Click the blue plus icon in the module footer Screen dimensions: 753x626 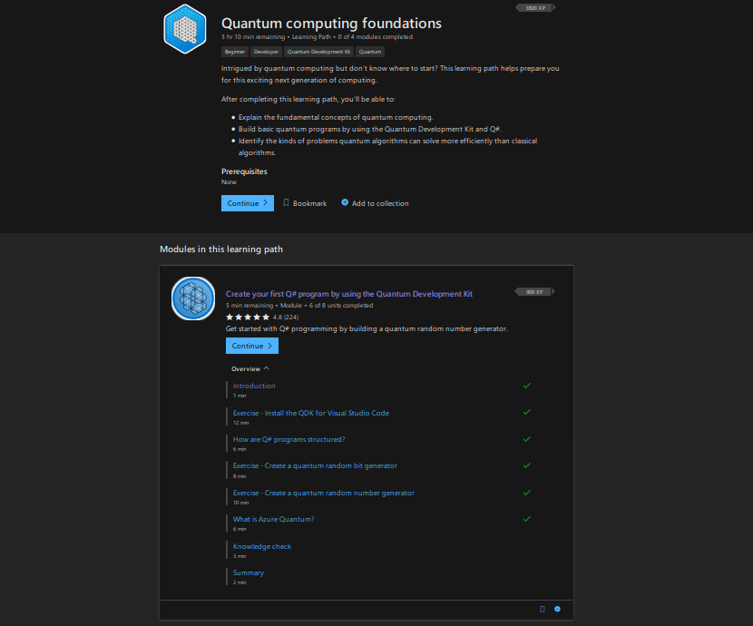557,609
